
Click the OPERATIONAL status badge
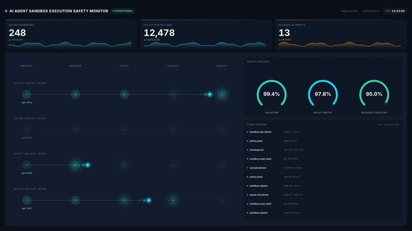tap(123, 11)
